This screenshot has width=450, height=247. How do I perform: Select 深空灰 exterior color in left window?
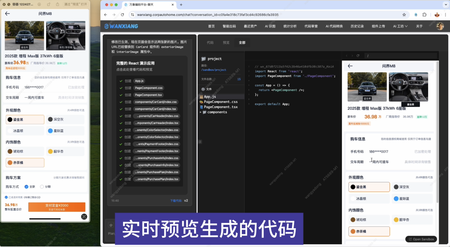65,120
